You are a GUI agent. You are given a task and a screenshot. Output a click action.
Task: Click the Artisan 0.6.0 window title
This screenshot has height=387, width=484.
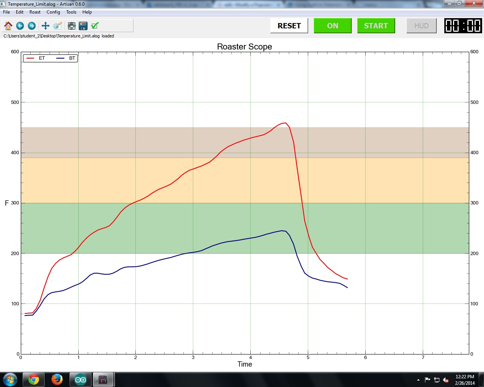(x=46, y=4)
